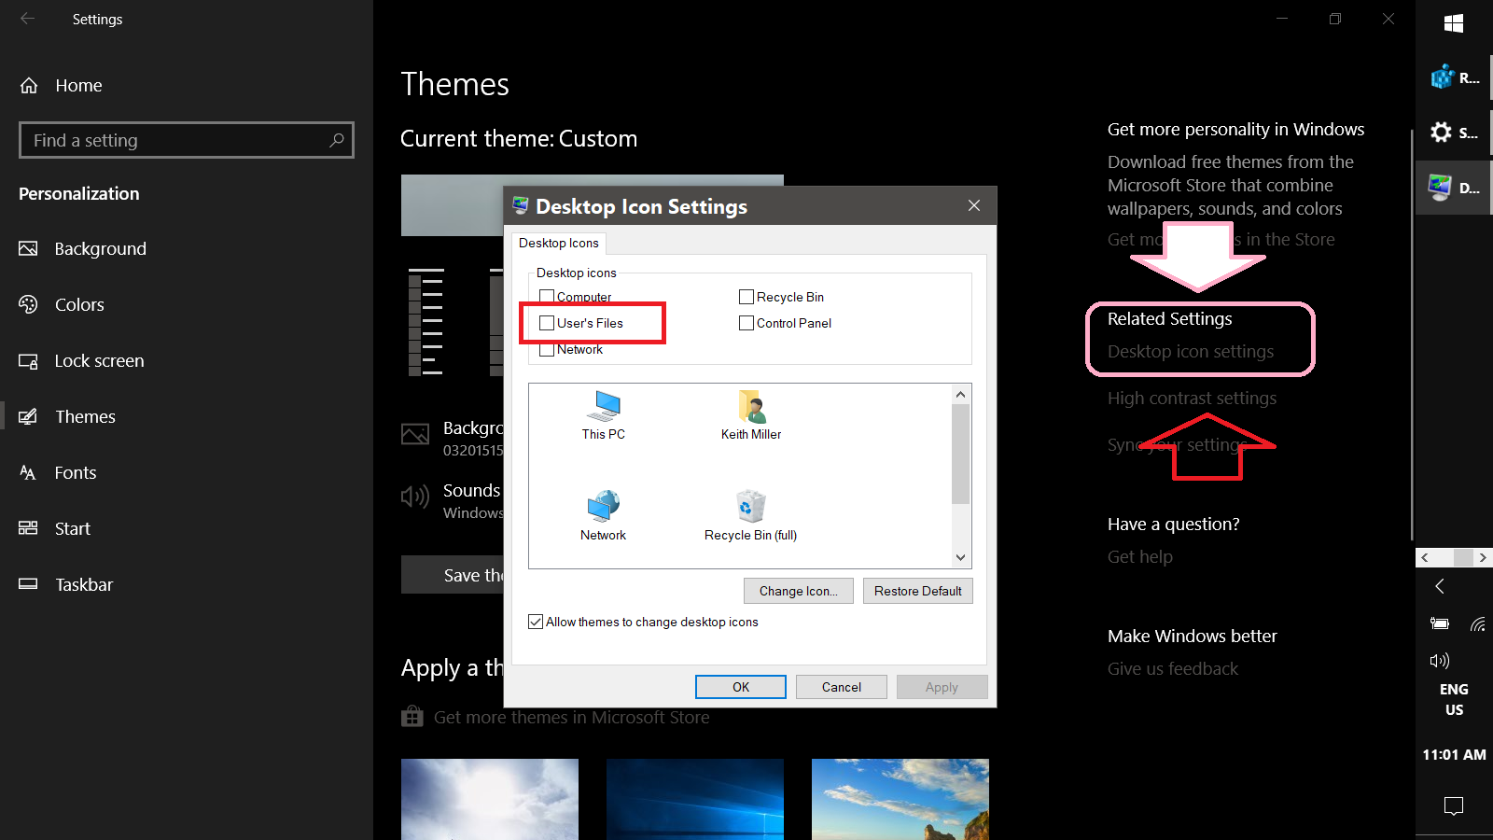Viewport: 1493px width, 840px height.
Task: Open the Desktop icon settings link
Action: tap(1191, 352)
